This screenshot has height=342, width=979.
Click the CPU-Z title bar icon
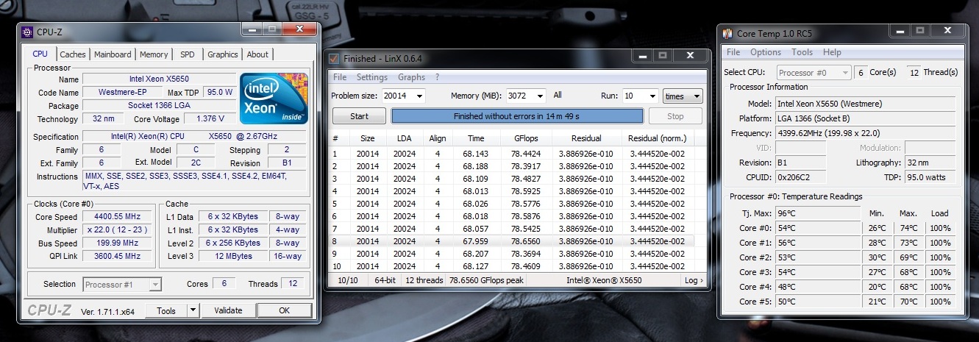point(27,32)
